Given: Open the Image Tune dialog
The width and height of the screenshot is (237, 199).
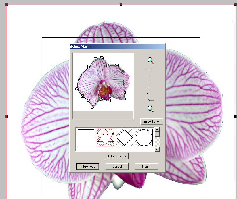Looking at the screenshot, I should 152,121.
